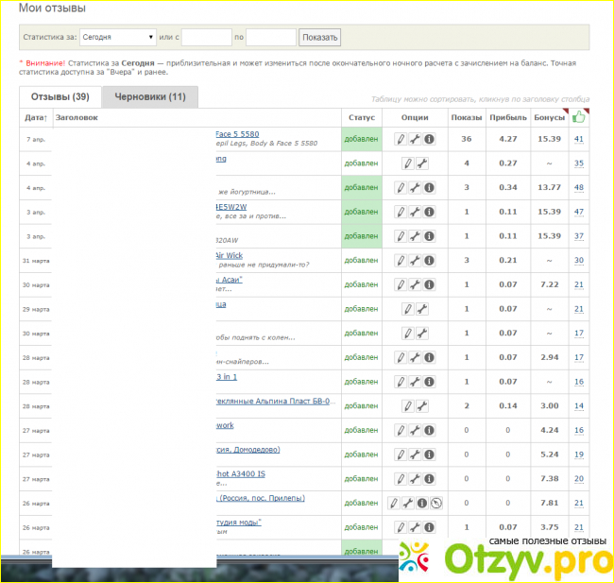Click the wrench icon in the Air Wick row
This screenshot has height=583, width=614.
415,260
